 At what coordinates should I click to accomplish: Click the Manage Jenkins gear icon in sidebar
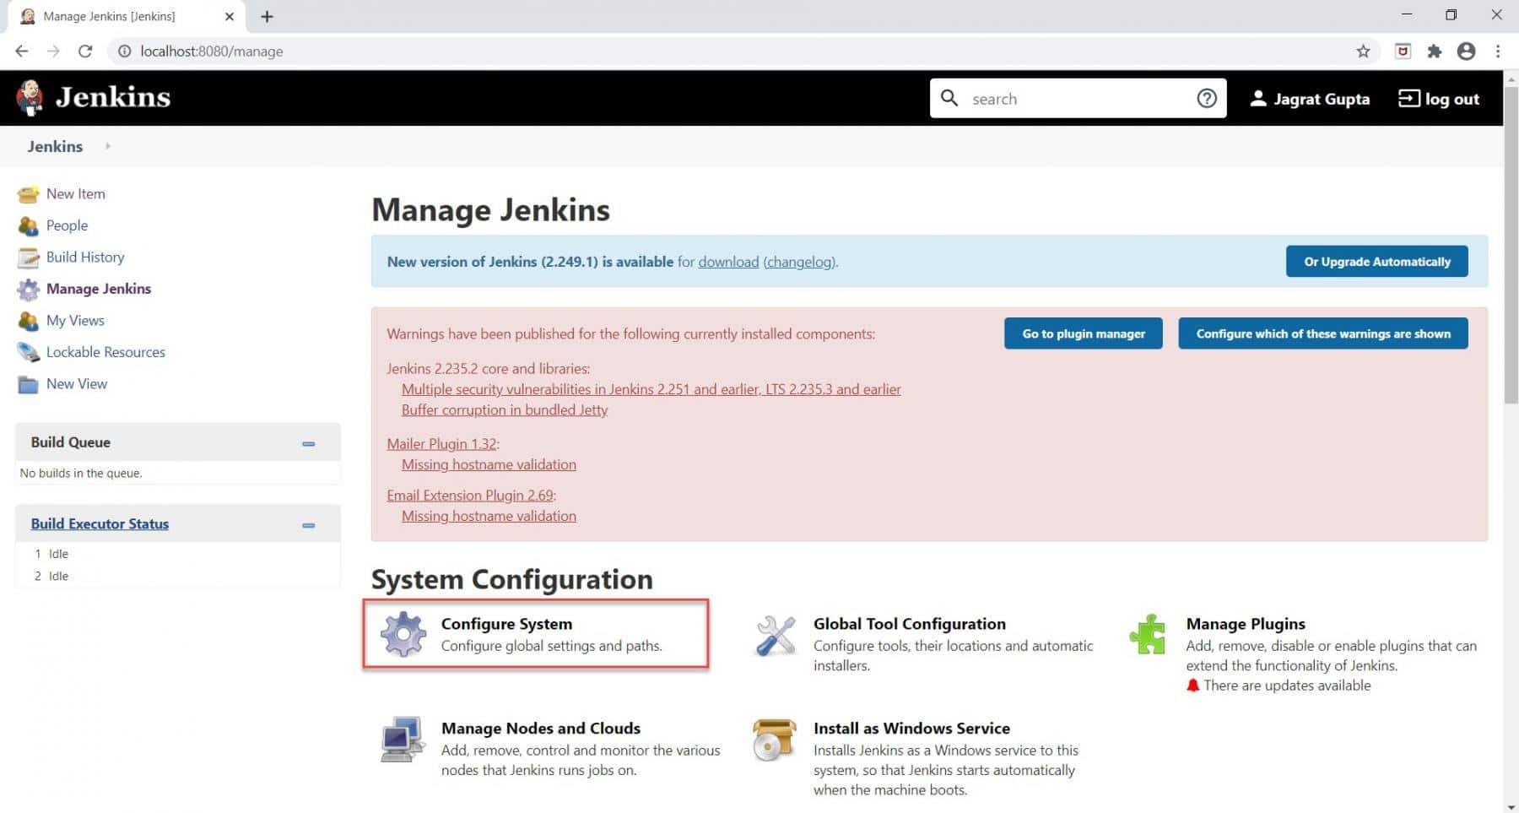pyautogui.click(x=28, y=290)
